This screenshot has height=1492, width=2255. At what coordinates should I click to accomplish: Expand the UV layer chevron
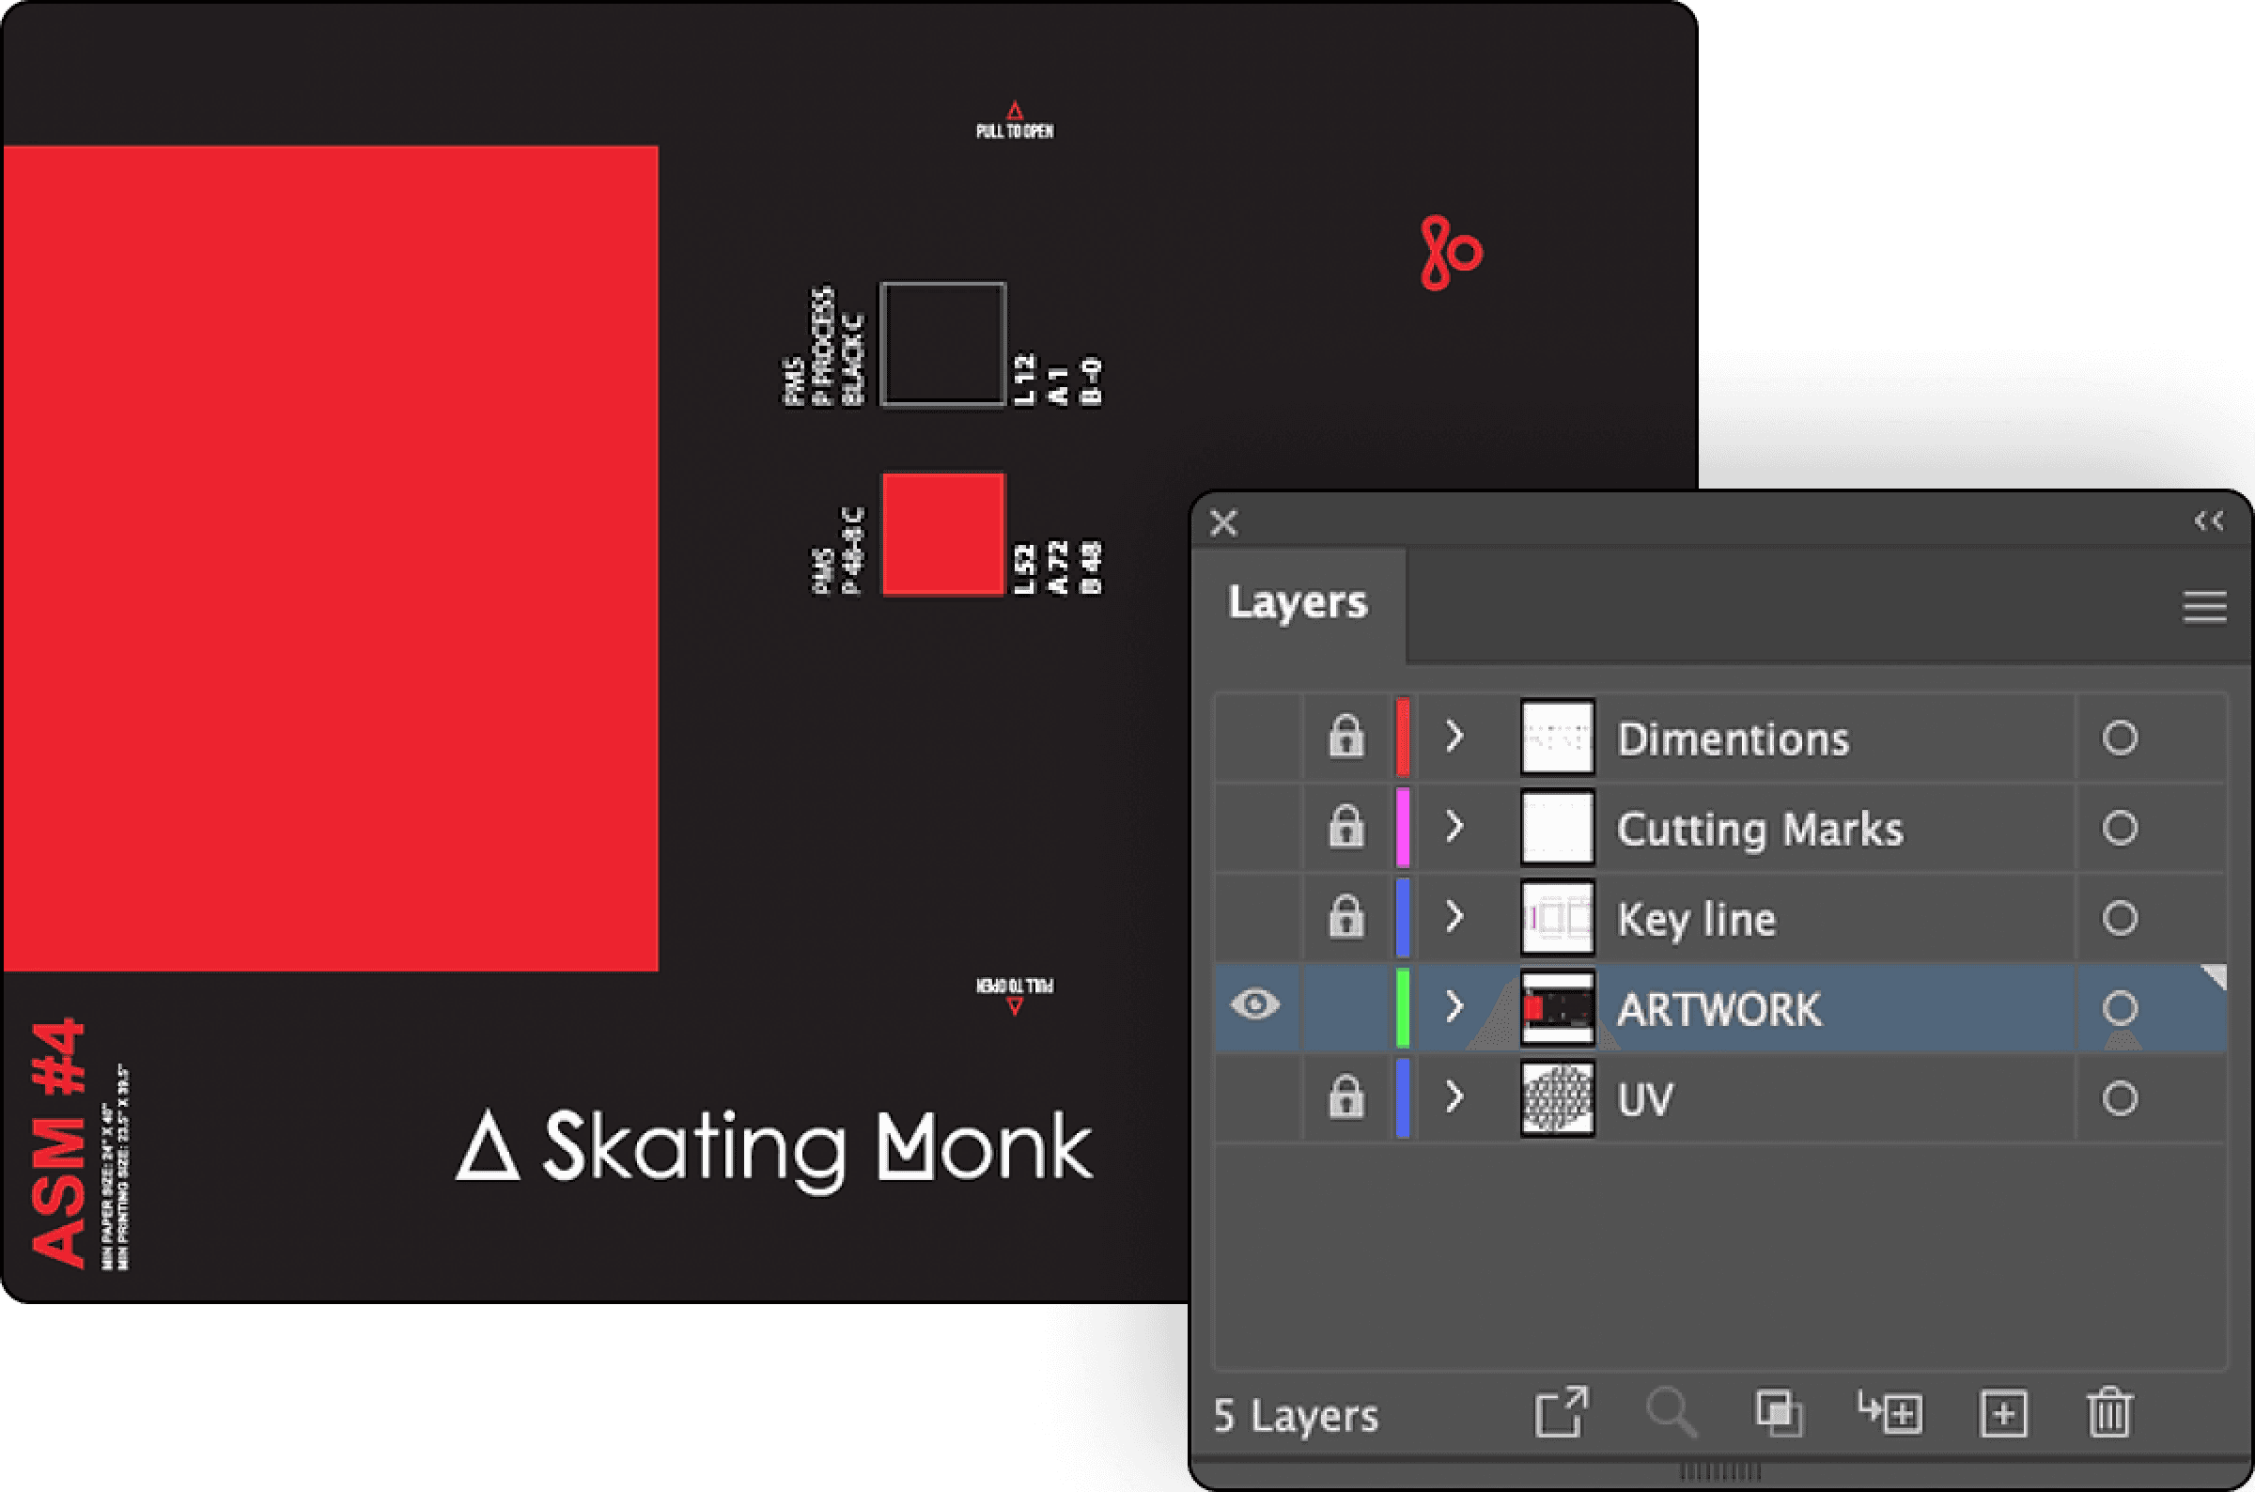tap(1454, 1097)
